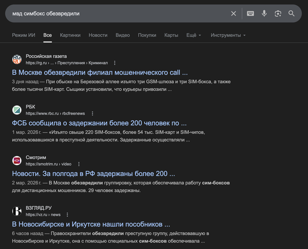
Task: Click the ВЗГЛЯД.РУ site favicon
Action: (17, 211)
